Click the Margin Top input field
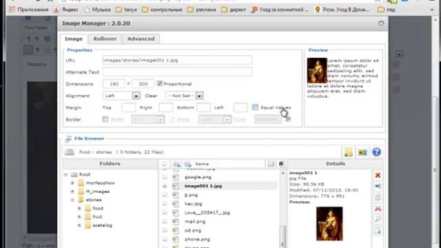 click(129, 107)
